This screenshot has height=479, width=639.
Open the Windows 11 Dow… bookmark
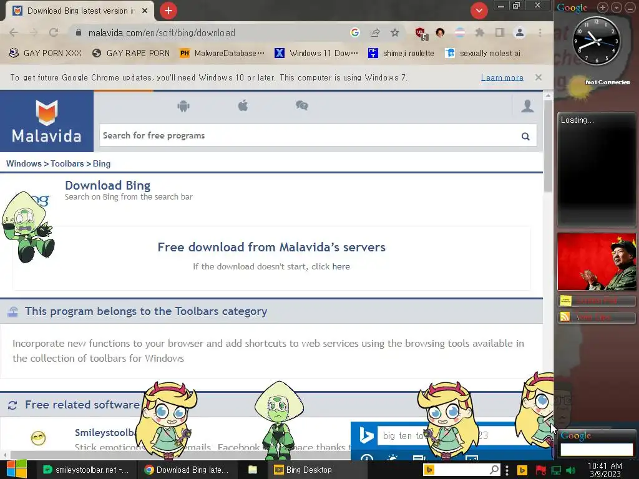[316, 53]
